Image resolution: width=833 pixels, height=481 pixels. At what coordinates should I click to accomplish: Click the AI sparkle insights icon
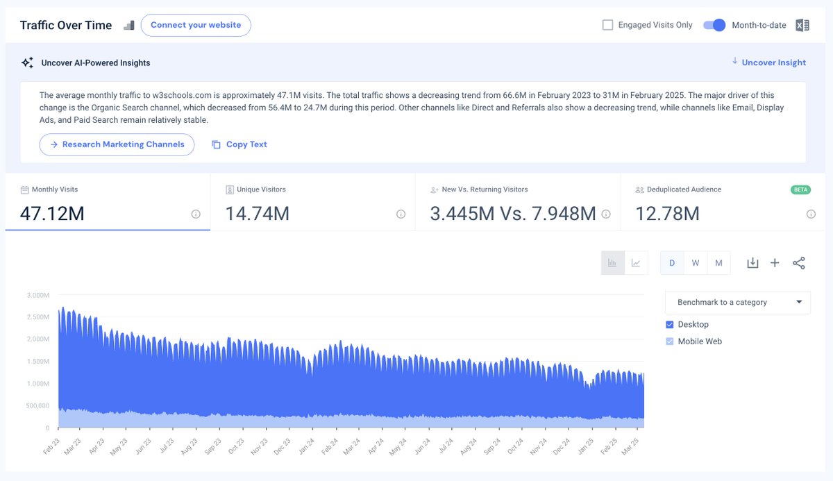(27, 62)
